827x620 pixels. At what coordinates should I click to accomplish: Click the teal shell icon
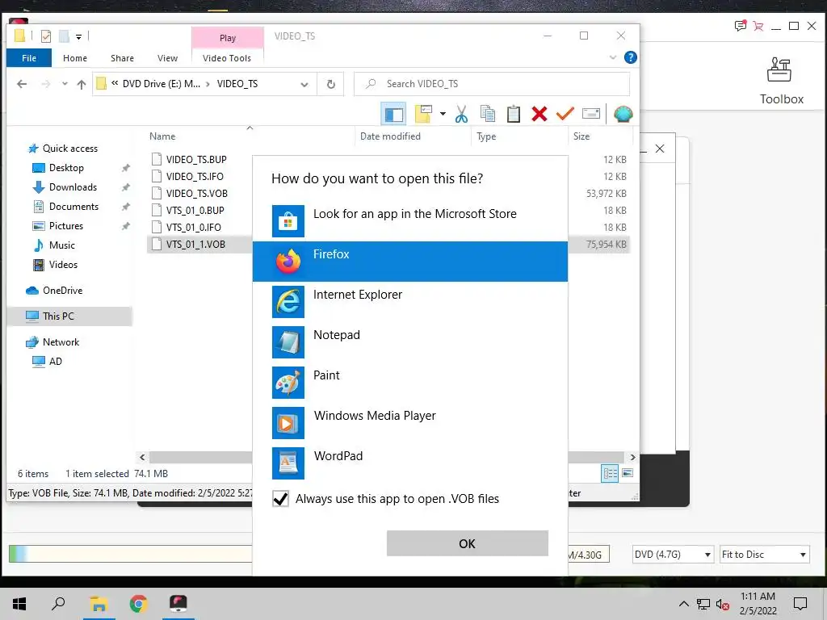point(623,114)
